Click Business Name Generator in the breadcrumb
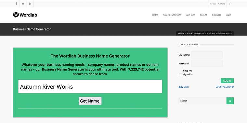This screenshot has width=247, height=123. point(219,33)
